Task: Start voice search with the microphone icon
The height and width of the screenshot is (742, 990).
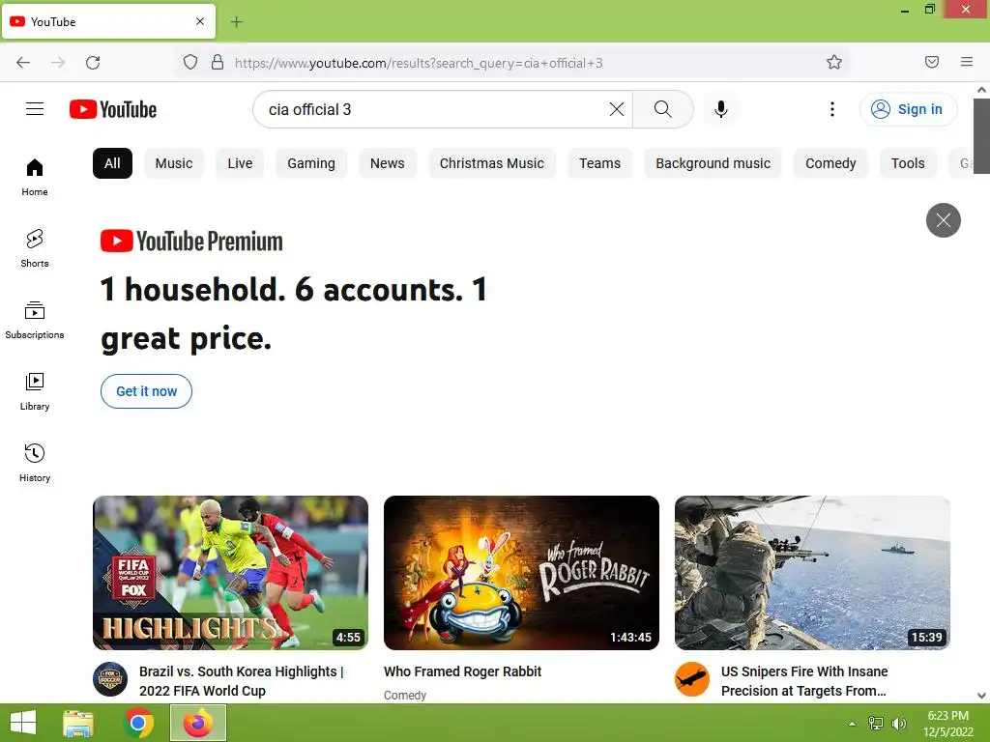Action: pos(720,109)
